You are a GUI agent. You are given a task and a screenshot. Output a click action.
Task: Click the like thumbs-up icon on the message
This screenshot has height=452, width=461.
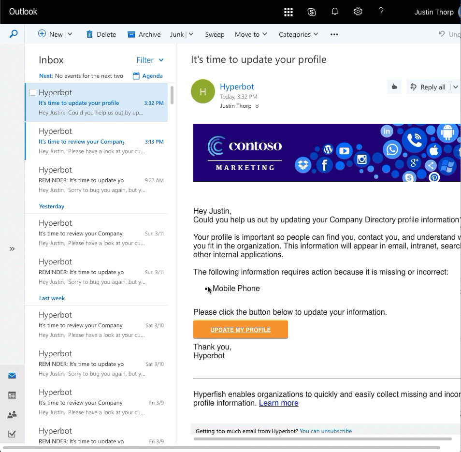pyautogui.click(x=394, y=87)
